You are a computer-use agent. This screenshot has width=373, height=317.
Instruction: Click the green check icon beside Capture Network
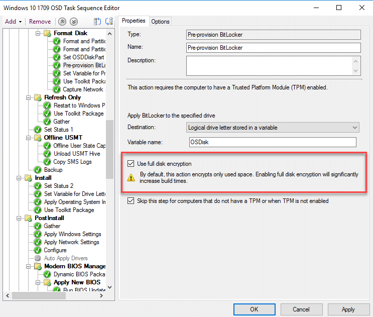pos(57,89)
